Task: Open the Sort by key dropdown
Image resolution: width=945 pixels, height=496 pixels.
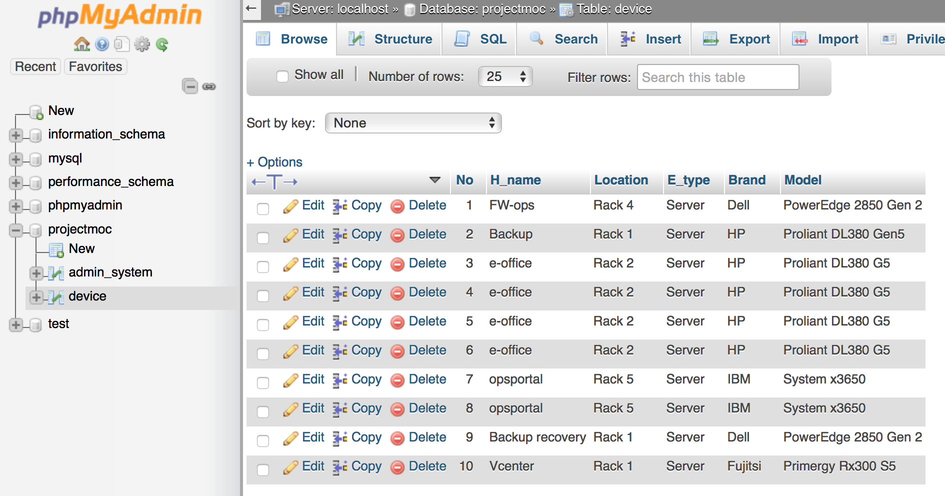Action: tap(413, 123)
